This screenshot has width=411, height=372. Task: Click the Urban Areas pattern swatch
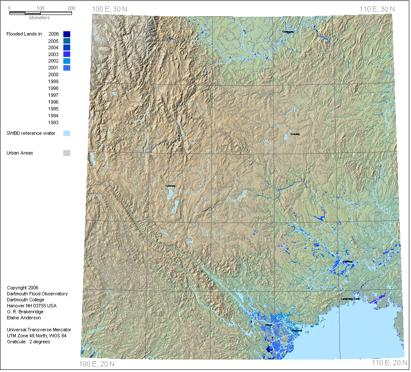pyautogui.click(x=66, y=153)
